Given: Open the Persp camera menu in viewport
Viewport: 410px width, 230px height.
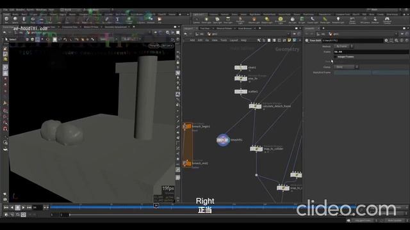Looking at the screenshot, I should tap(154, 46).
